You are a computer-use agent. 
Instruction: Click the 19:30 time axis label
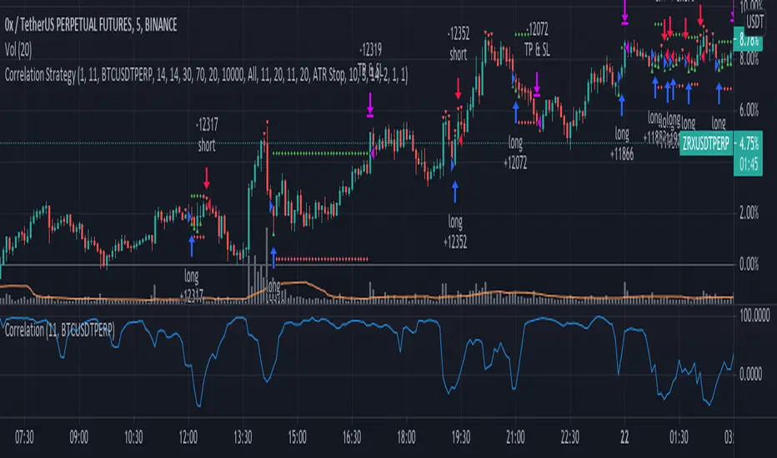[x=460, y=438]
